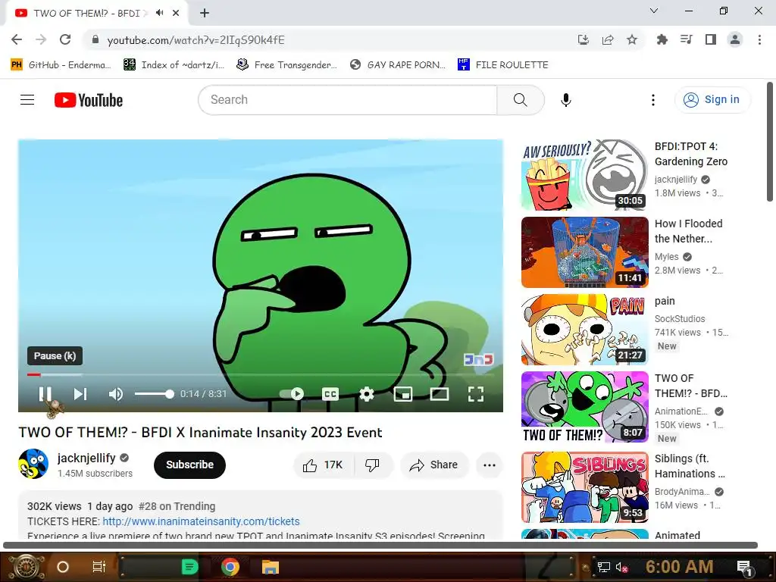Open 'pain' SockStudios video thumbnail

584,329
